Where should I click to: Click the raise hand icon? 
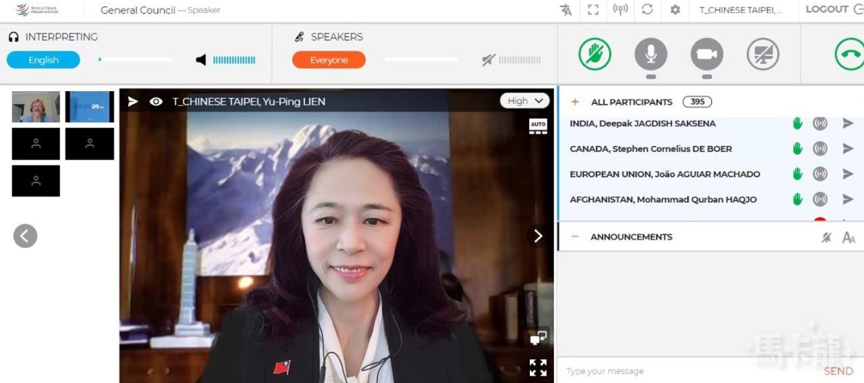click(595, 54)
